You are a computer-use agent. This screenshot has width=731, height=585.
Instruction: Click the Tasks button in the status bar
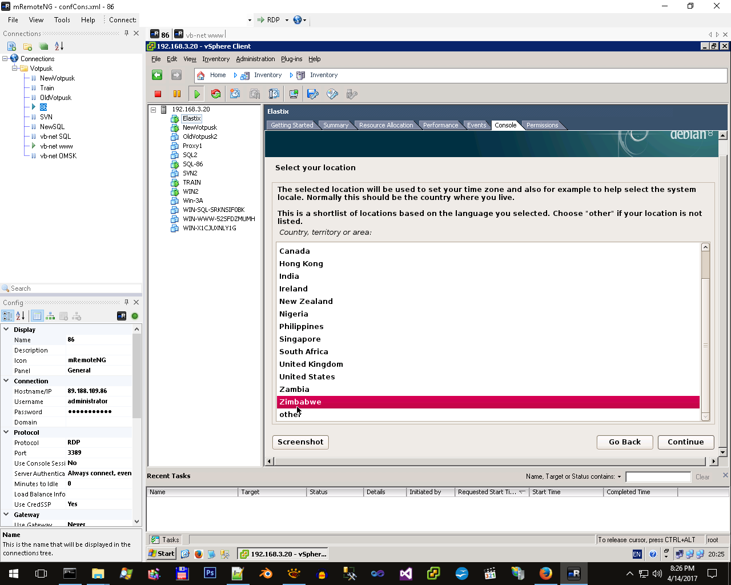[166, 540]
